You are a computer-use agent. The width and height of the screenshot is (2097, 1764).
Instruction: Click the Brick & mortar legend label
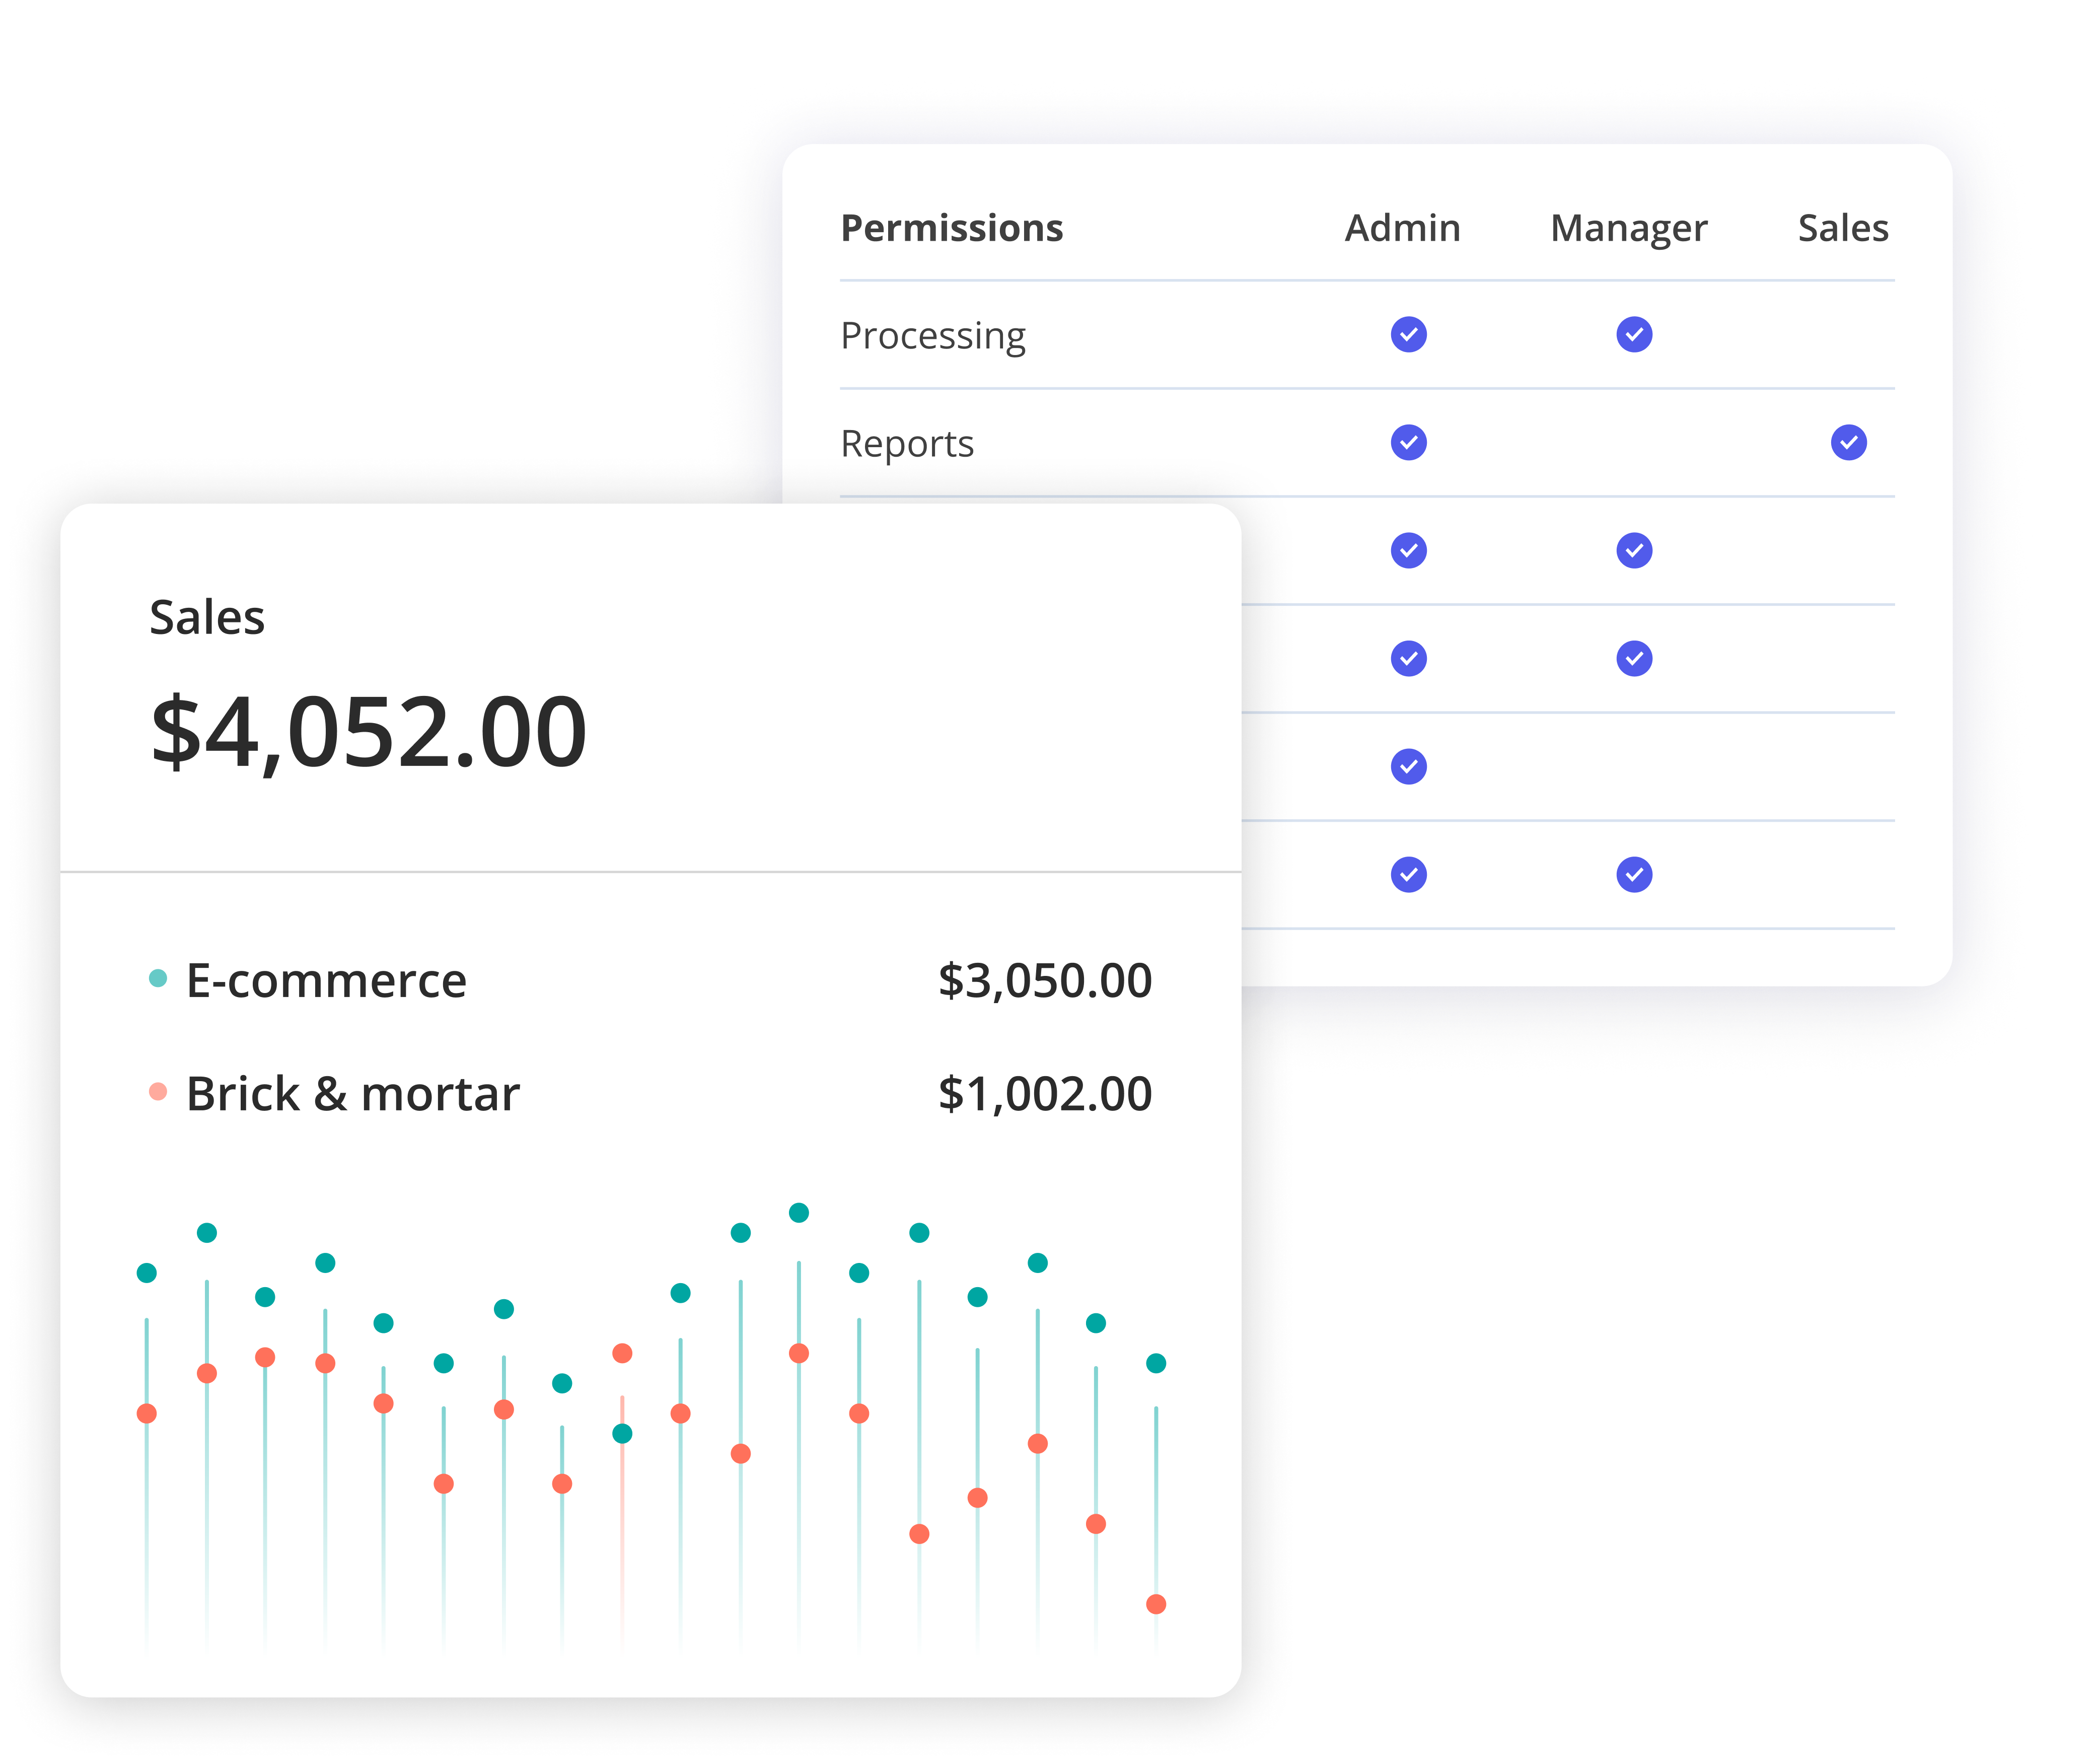353,1093
